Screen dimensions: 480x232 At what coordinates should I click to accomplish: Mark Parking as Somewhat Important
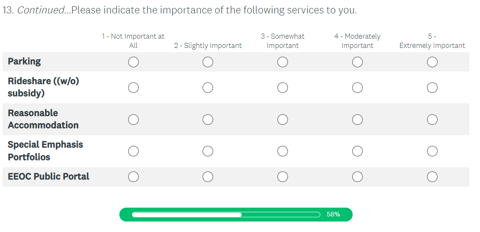[x=282, y=62]
